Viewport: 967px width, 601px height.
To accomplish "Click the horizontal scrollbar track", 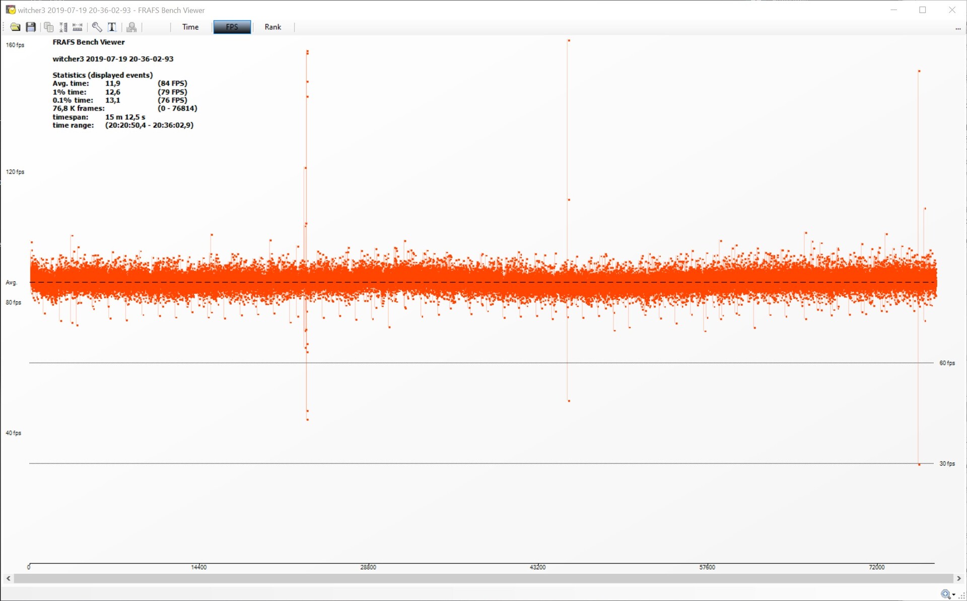I will pos(483,578).
